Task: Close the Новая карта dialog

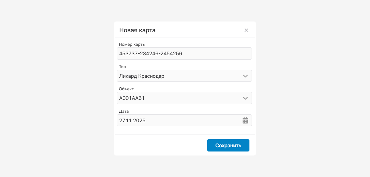Action: coord(246,30)
